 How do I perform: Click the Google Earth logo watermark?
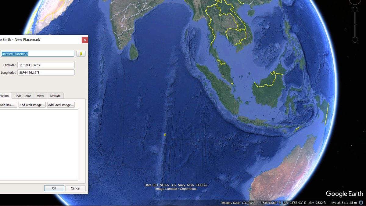pos(344,194)
